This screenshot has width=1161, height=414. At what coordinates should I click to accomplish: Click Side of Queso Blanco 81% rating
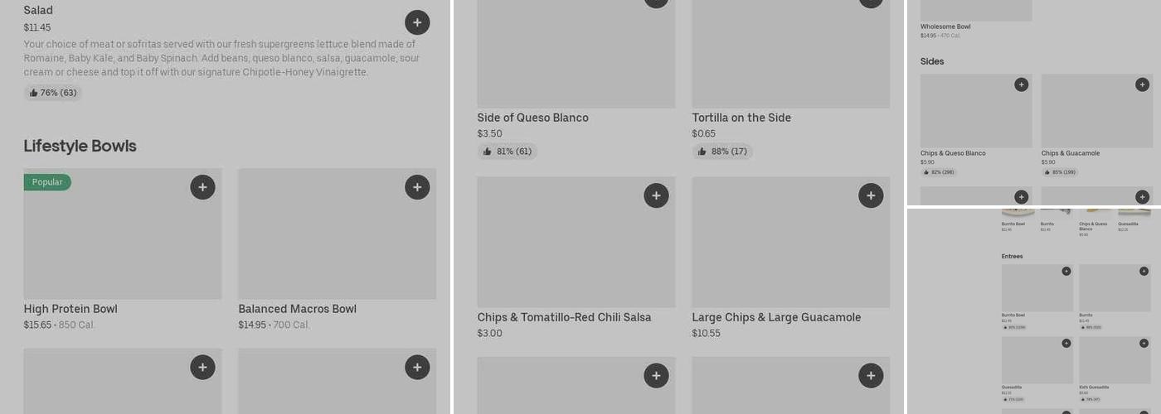coord(507,152)
